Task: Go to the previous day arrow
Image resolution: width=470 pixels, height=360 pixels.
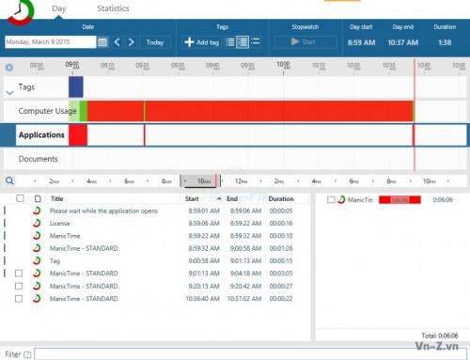Action: coord(117,42)
